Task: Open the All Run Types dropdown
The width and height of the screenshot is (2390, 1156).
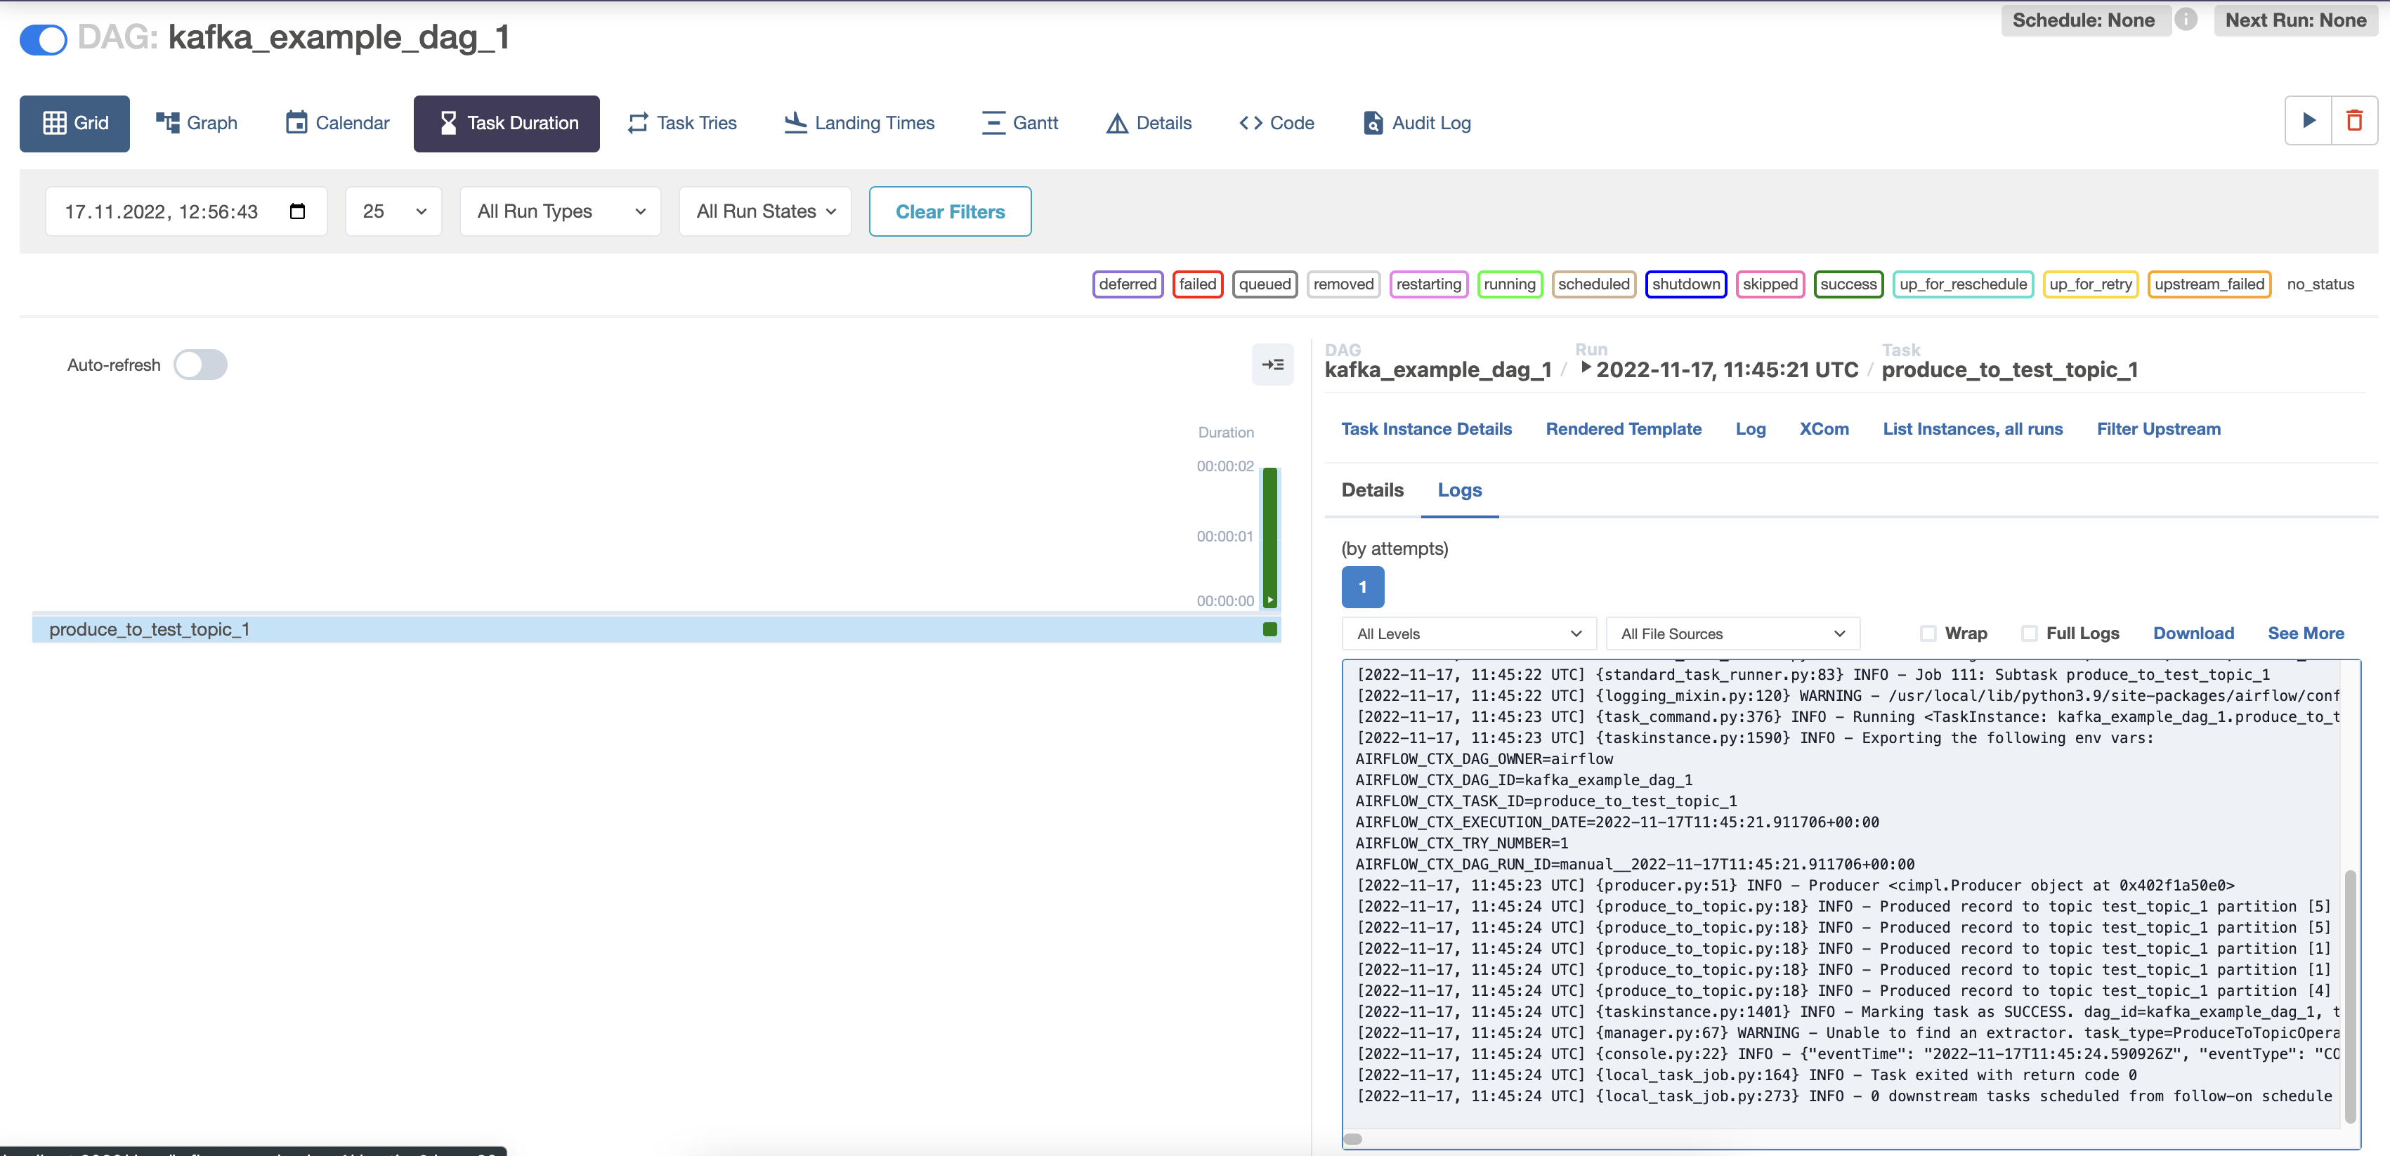Action: [559, 211]
